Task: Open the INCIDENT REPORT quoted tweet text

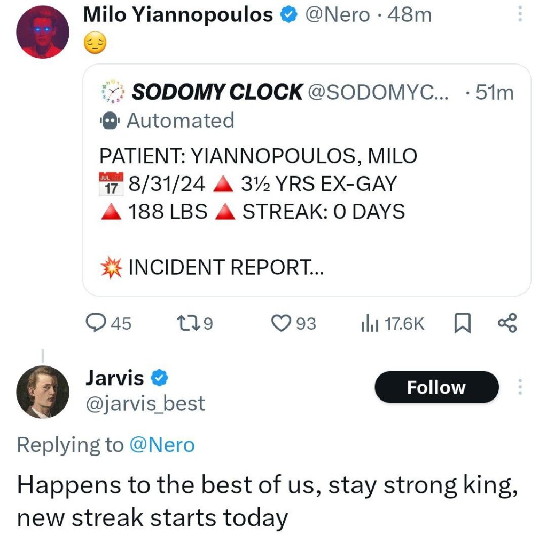Action: point(225,267)
